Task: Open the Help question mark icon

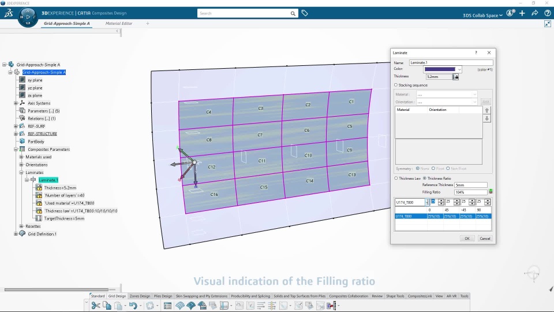Action: pos(547,13)
